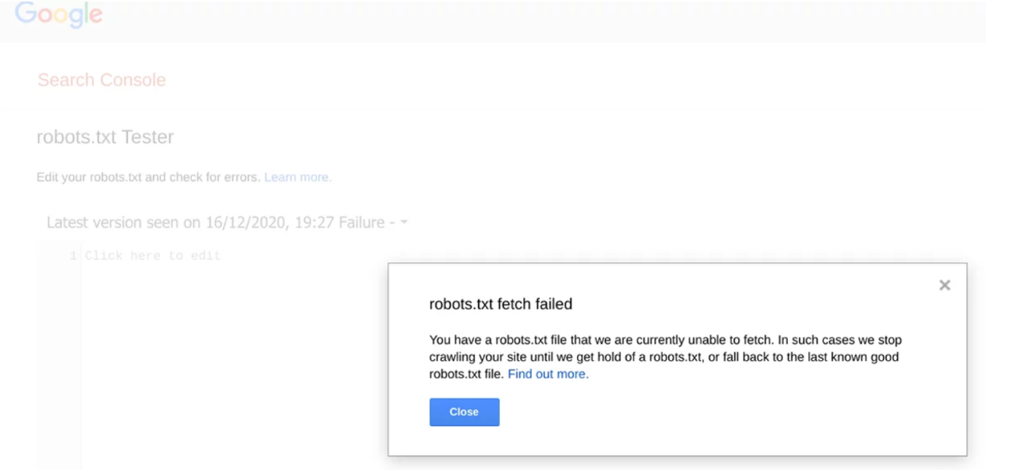The height and width of the screenshot is (470, 1027).
Task: Click the Failure status text
Action: [361, 222]
